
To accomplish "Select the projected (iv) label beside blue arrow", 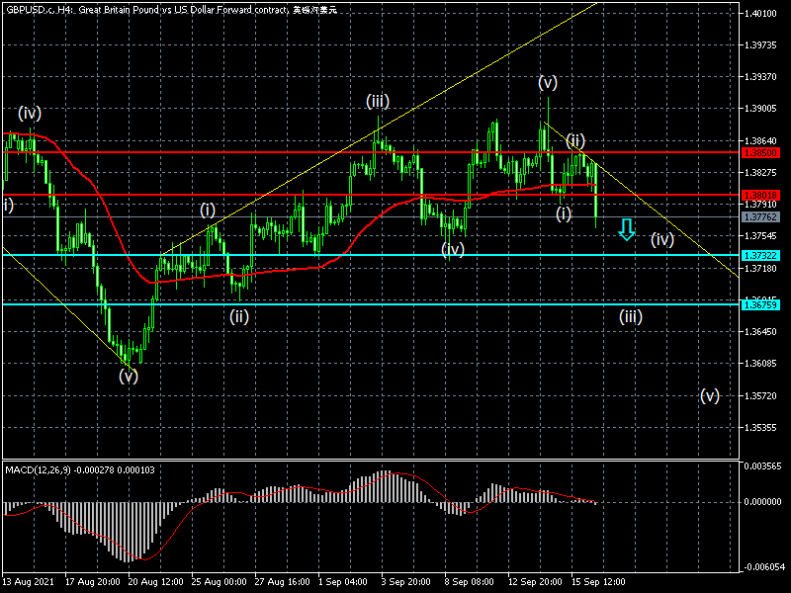I will tap(661, 239).
